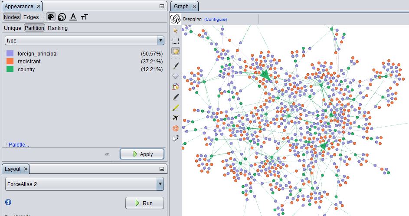The image size is (409, 216).
Task: Open the Palette... link
Action: tap(19, 144)
